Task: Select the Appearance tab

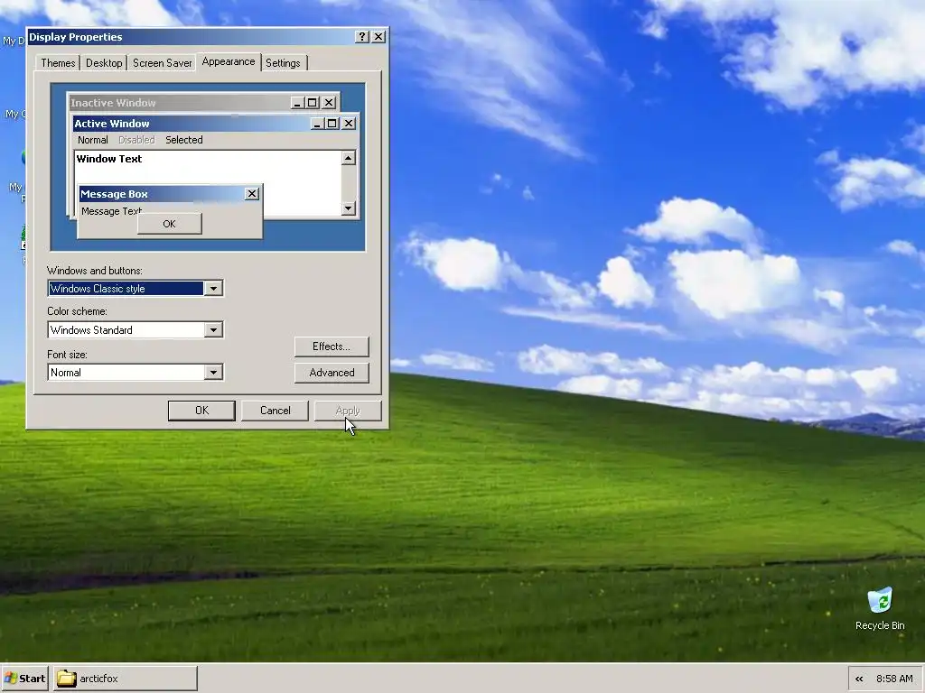Action: point(229,61)
